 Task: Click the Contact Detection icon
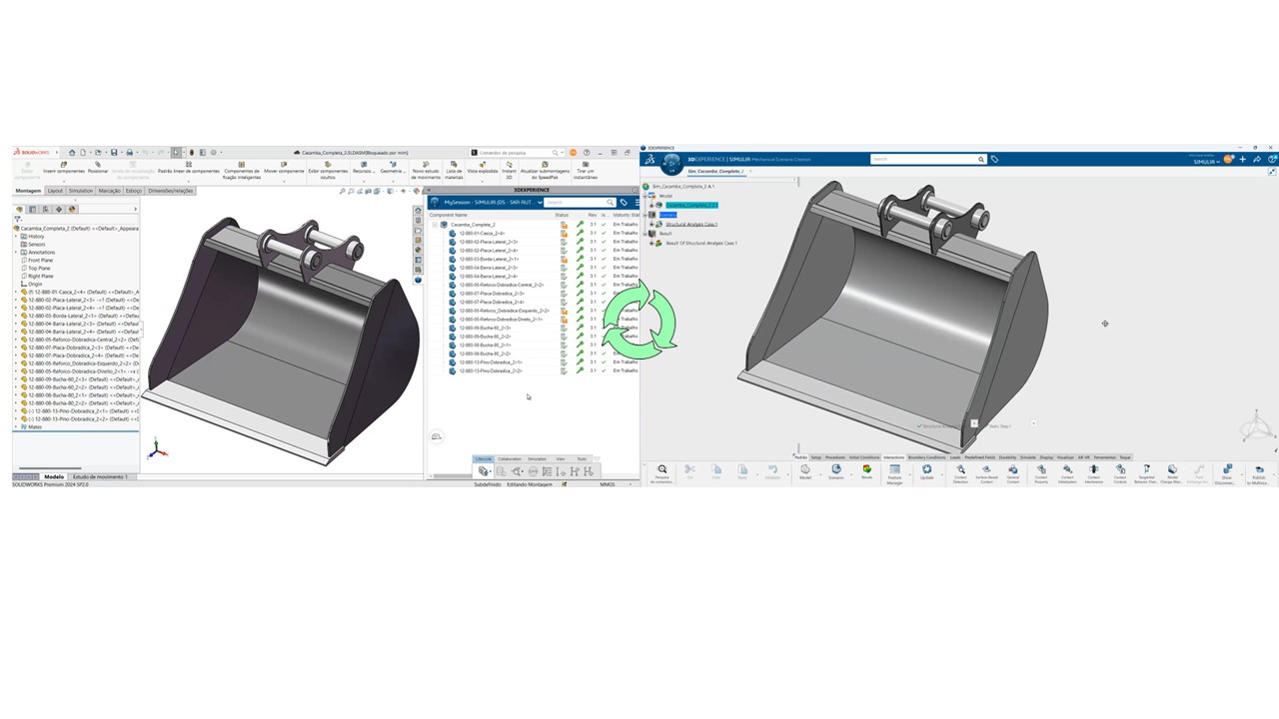point(960,473)
